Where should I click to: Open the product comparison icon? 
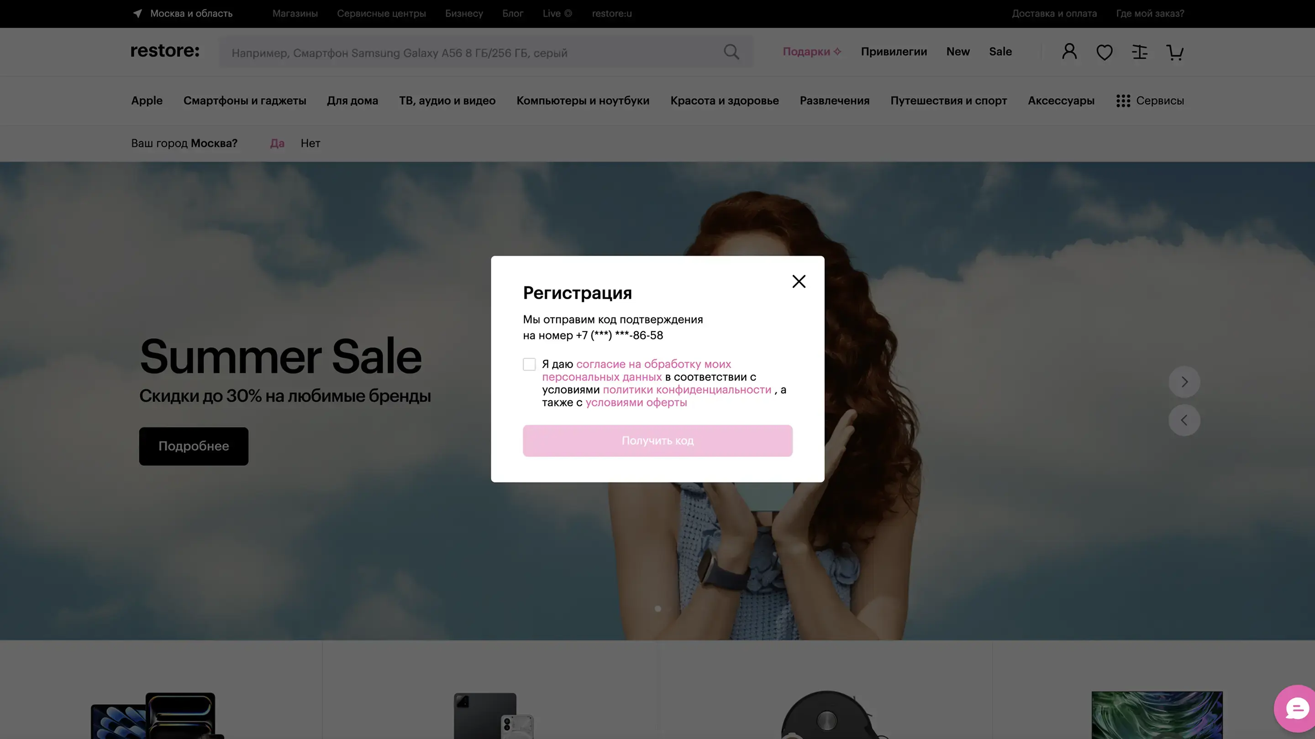[x=1139, y=52]
